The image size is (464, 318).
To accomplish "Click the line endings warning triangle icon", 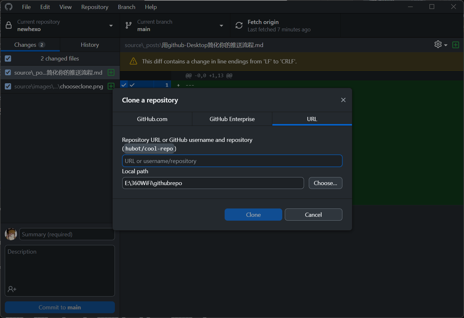I will [x=133, y=61].
